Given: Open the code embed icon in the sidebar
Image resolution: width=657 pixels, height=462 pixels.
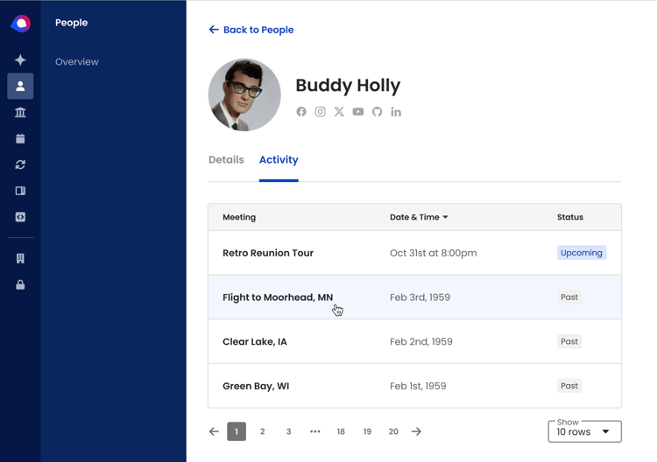Looking at the screenshot, I should [20, 217].
